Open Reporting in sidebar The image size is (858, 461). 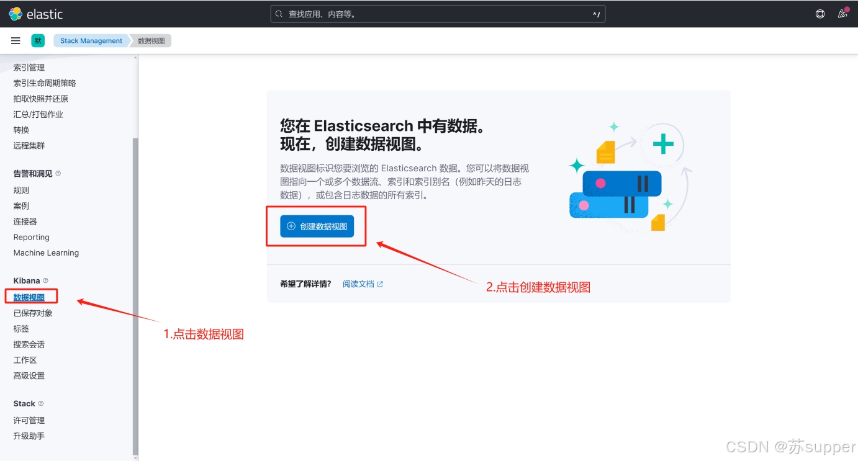(x=32, y=237)
